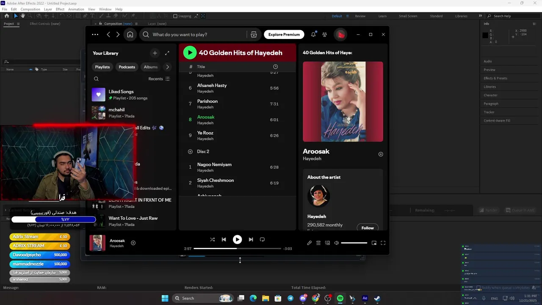Seek on the Spotify song progress bar
Screen dimensions: 542x305
click(237, 248)
